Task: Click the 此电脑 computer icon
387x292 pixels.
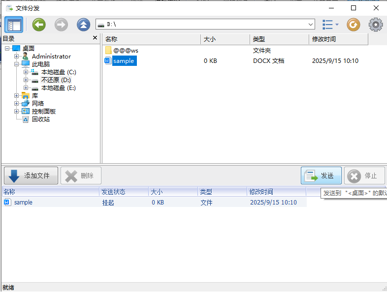Action: 26,64
